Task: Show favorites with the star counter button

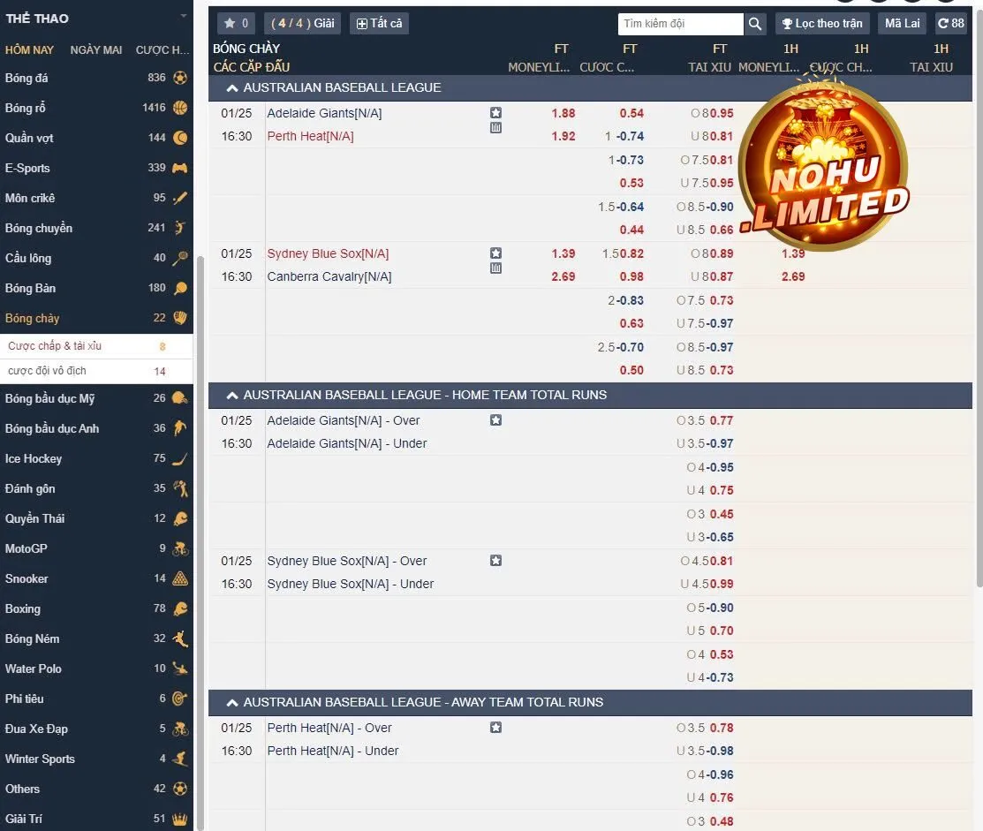Action: [237, 23]
